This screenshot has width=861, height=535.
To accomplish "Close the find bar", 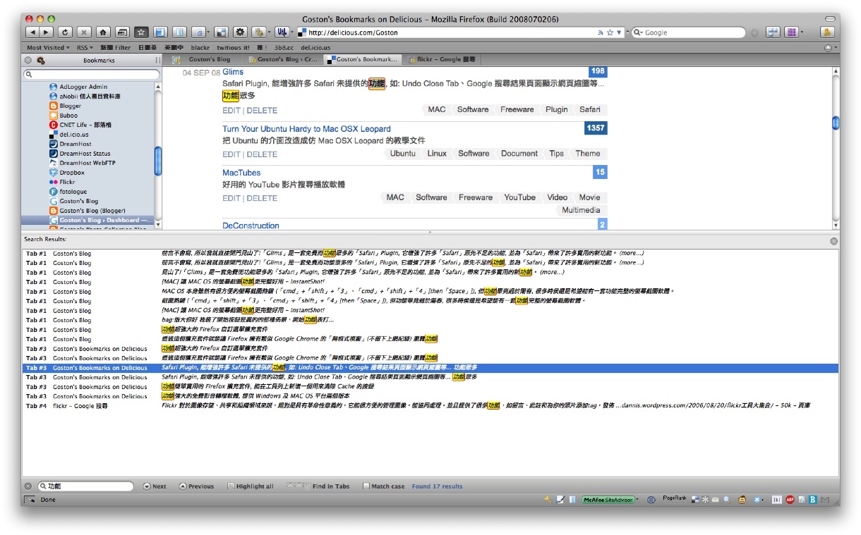I will pyautogui.click(x=28, y=486).
